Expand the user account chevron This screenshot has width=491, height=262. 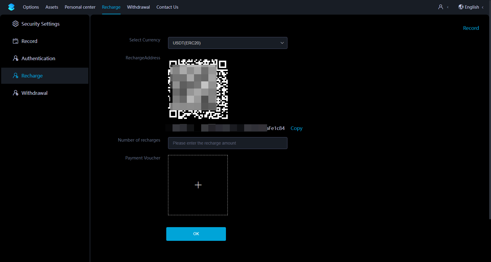(448, 7)
